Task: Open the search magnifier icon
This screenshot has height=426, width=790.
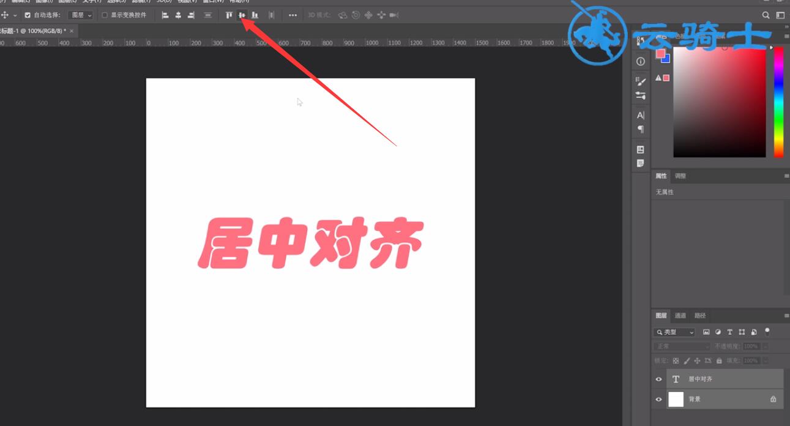Action: pos(766,15)
